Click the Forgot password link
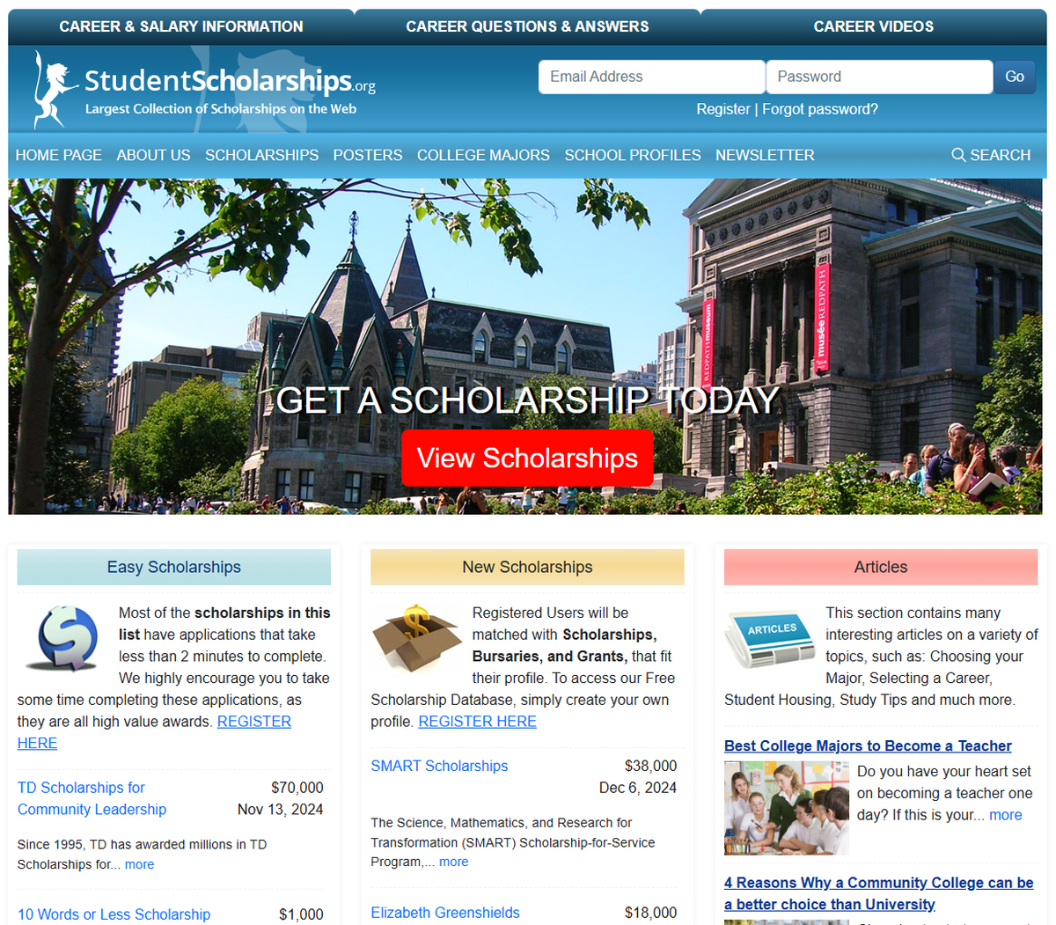Image resolution: width=1056 pixels, height=925 pixels. (x=819, y=109)
